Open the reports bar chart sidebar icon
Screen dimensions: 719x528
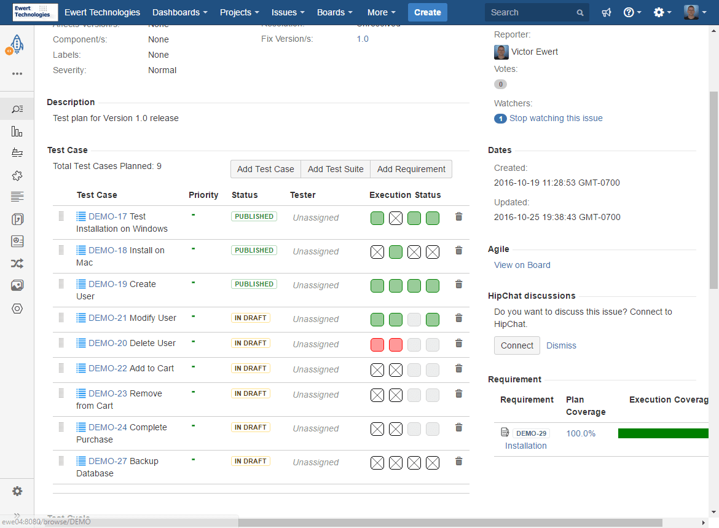(x=17, y=132)
